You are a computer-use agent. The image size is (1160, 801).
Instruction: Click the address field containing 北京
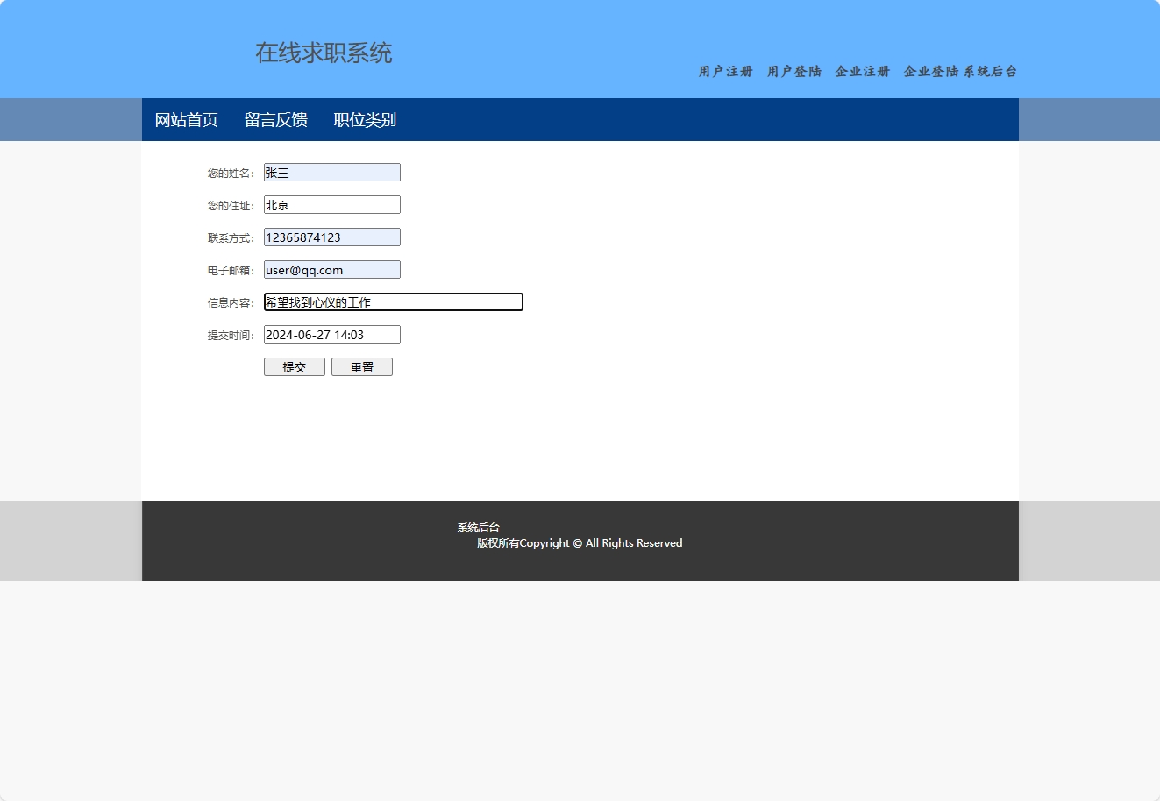click(x=331, y=204)
